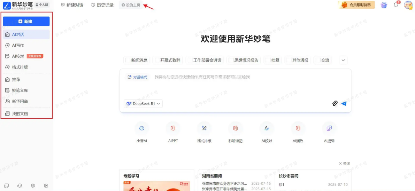This screenshot has width=415, height=191.
Task: Open news 张家界市群众身边不正之风
Action: [224, 183]
